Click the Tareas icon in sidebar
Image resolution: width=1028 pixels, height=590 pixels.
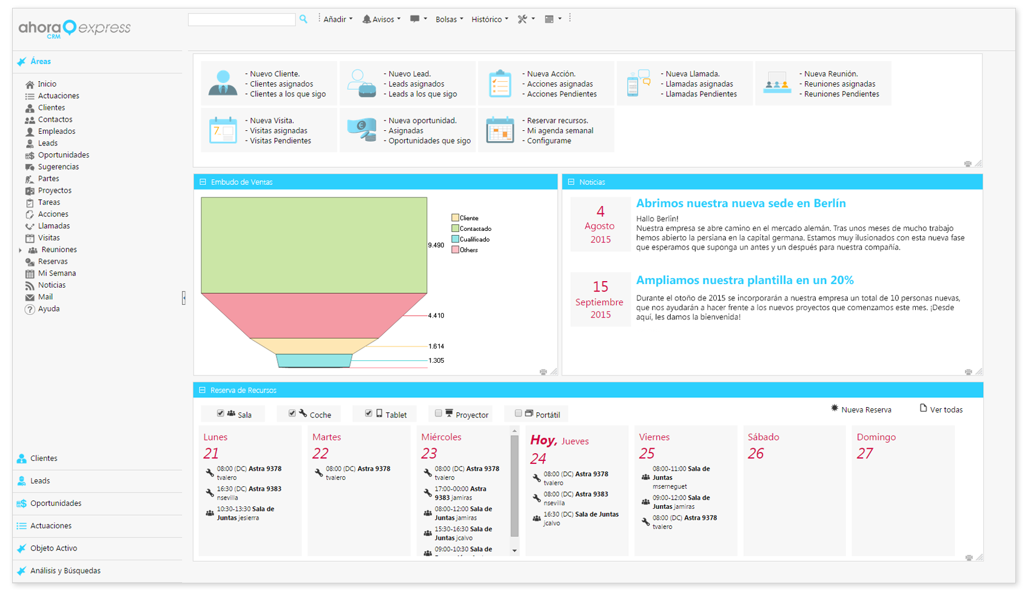pos(29,202)
